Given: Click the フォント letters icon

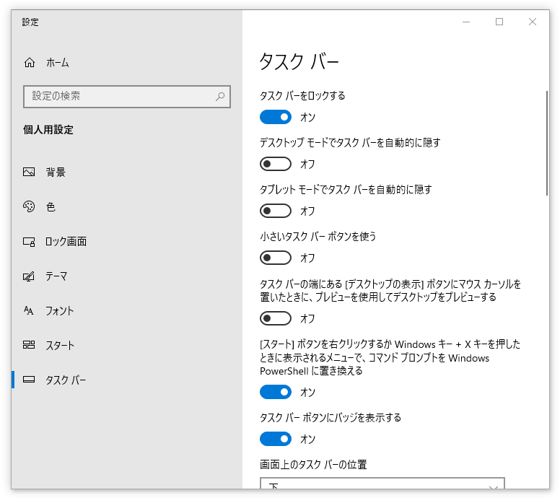Looking at the screenshot, I should click(x=29, y=311).
